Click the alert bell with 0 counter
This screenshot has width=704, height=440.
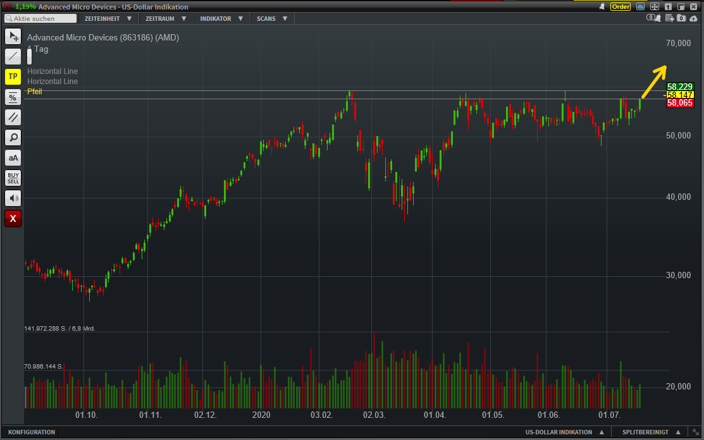(x=653, y=18)
